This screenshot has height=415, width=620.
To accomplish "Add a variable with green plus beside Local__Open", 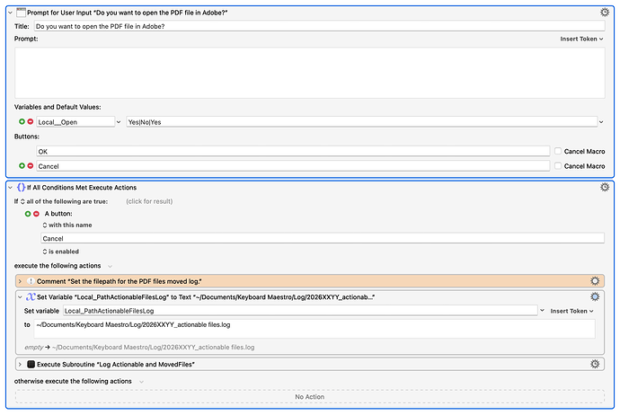I will point(21,121).
